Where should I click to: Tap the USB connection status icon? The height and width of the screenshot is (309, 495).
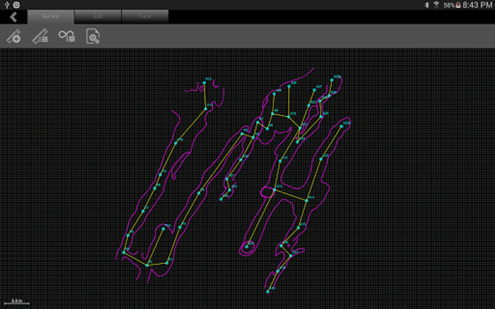click(x=7, y=5)
